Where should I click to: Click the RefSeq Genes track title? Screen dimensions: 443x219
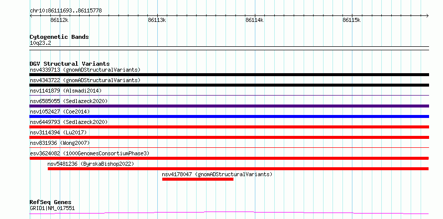click(x=51, y=203)
